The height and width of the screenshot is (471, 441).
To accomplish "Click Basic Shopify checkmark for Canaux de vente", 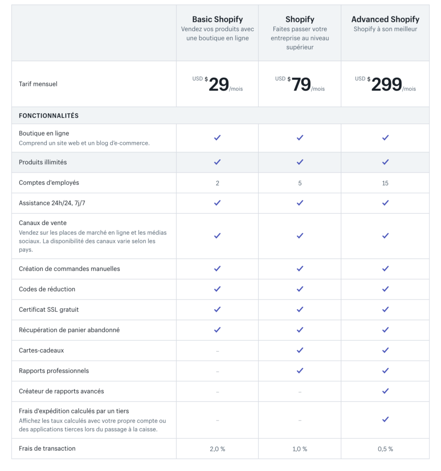I will (x=217, y=235).
